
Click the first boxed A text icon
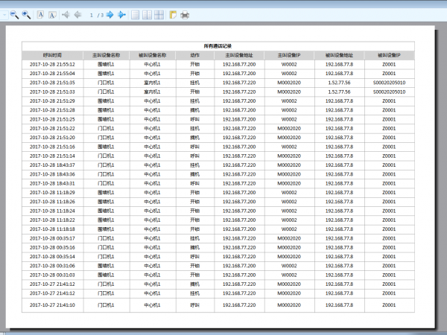click(40, 14)
